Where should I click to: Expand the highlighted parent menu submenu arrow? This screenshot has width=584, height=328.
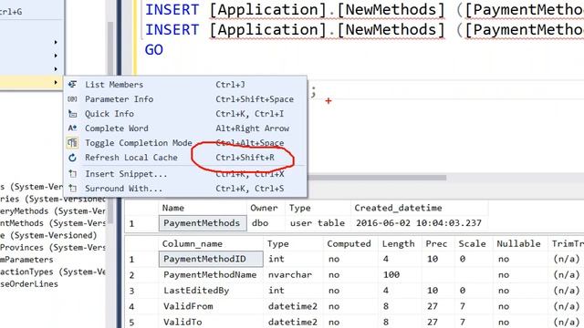56,82
